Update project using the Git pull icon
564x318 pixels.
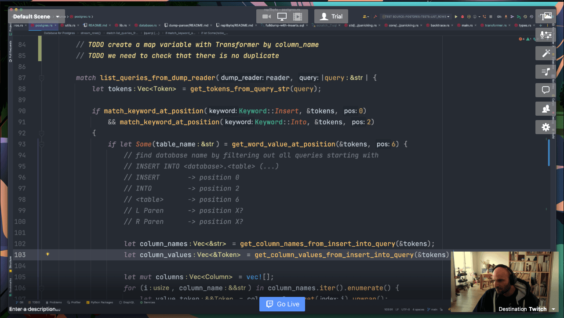click(506, 16)
